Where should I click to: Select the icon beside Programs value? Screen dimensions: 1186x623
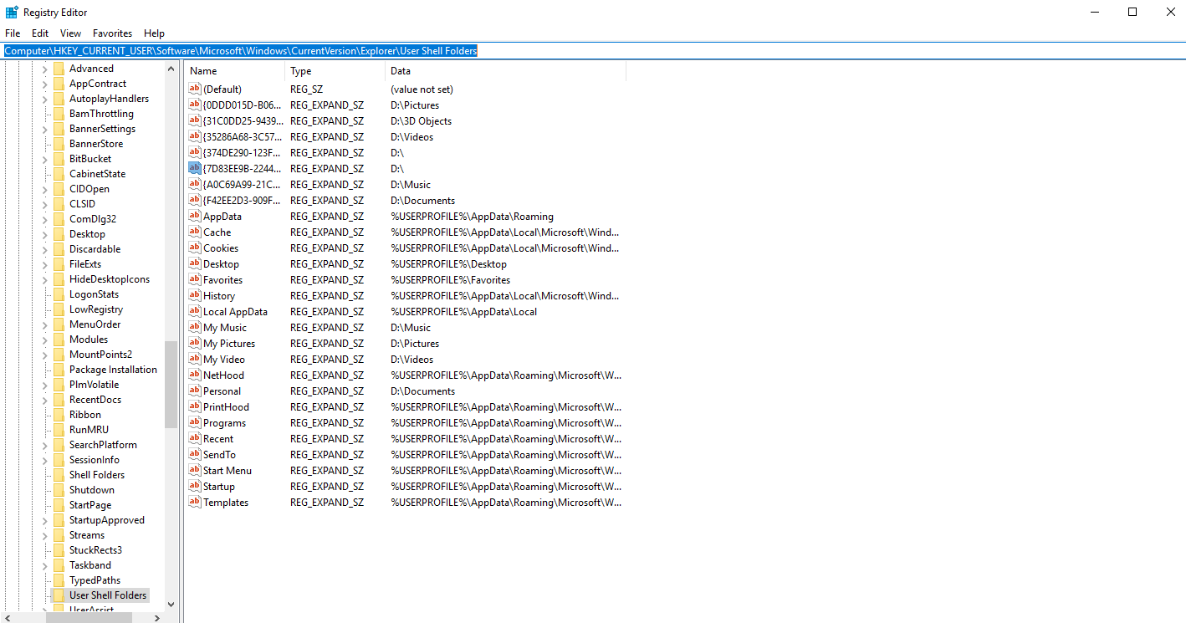(195, 422)
